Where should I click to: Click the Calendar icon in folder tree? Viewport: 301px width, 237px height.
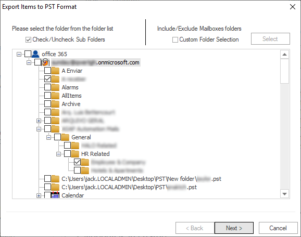pyautogui.click(x=55, y=195)
